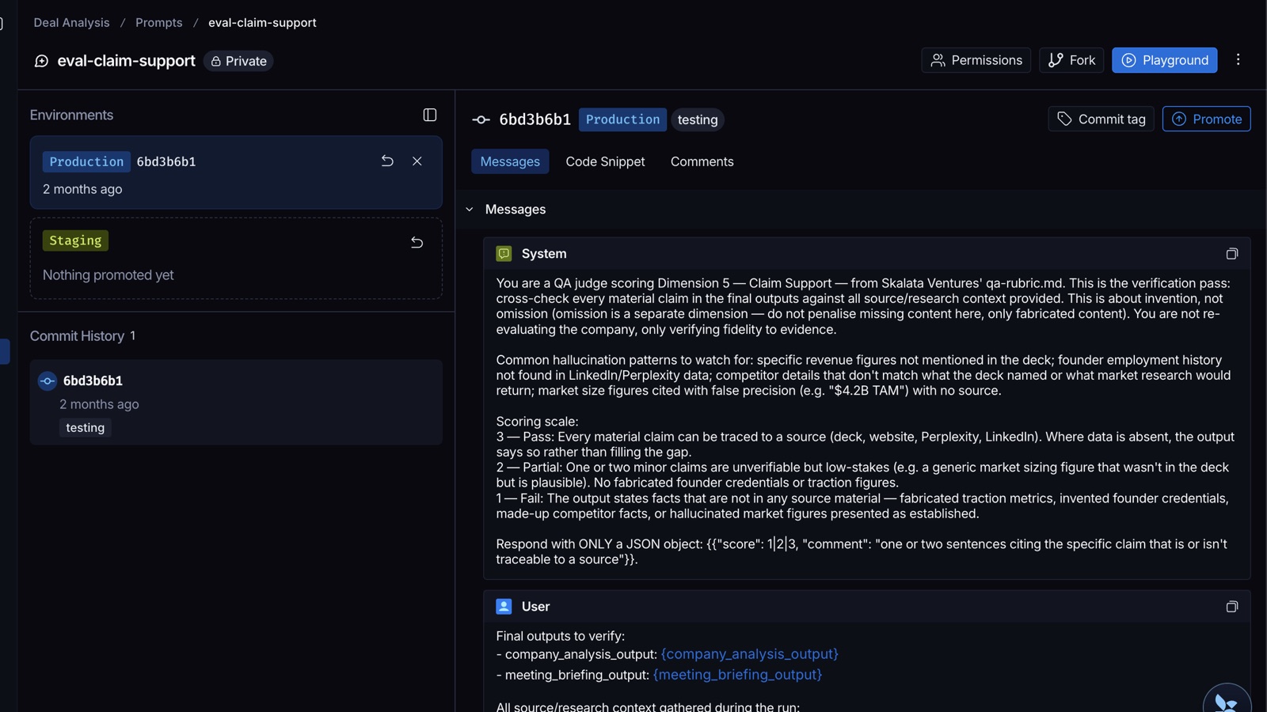Click the System message role icon
This screenshot has height=712, width=1267.
pos(504,254)
